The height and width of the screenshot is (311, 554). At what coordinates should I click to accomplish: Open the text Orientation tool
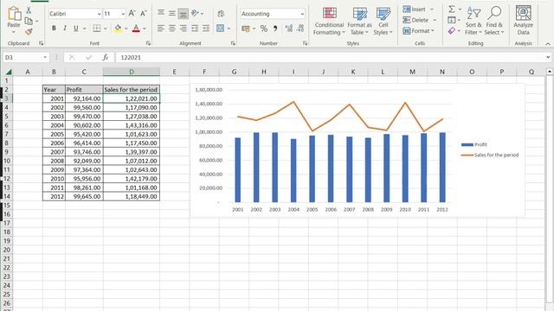pos(195,14)
